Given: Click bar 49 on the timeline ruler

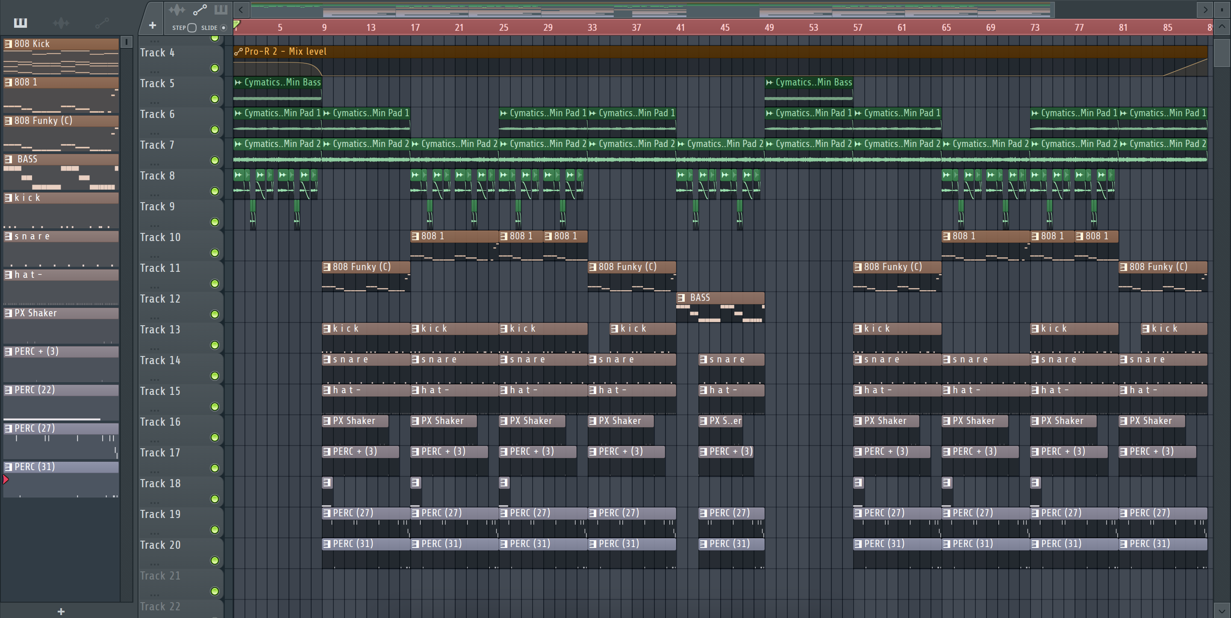Looking at the screenshot, I should tap(769, 27).
